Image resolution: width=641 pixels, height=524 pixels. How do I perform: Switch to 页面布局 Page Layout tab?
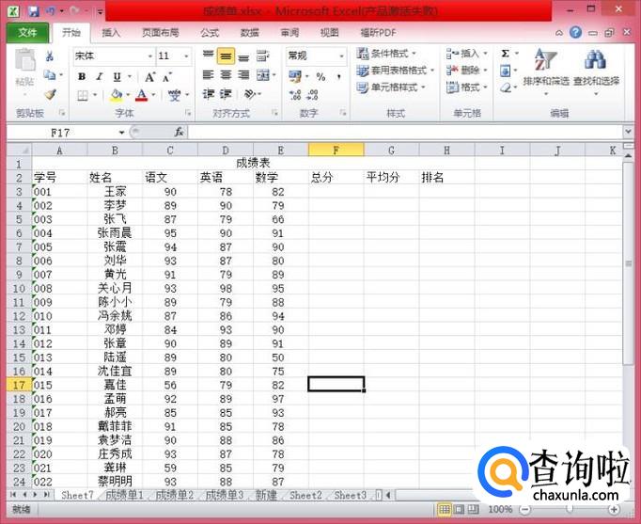(160, 33)
